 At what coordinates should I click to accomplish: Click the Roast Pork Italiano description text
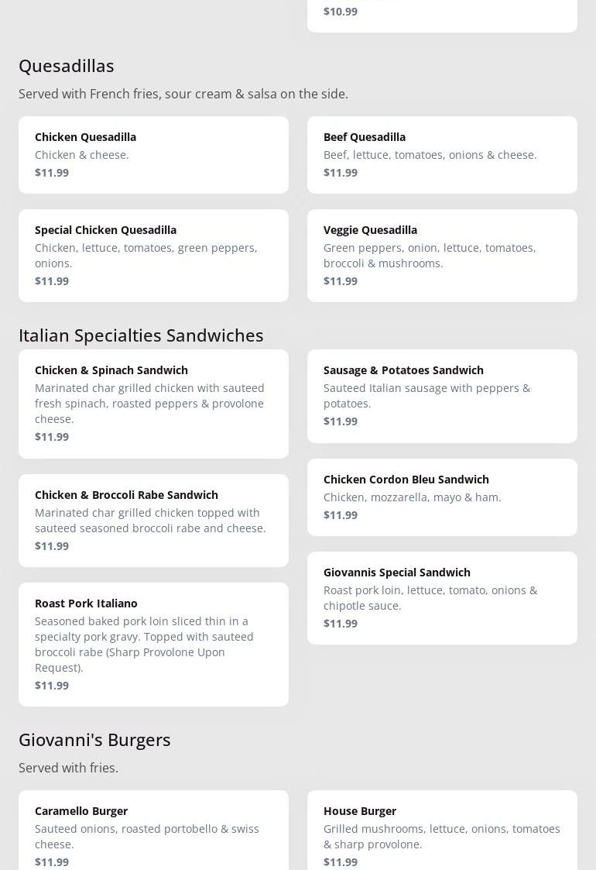coord(144,644)
